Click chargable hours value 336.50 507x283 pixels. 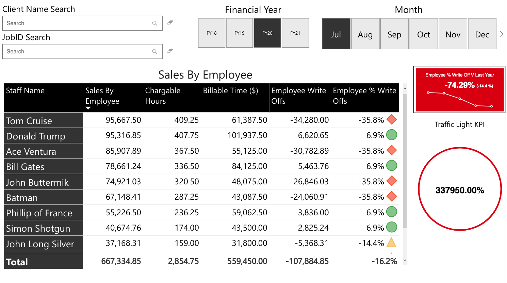click(186, 166)
